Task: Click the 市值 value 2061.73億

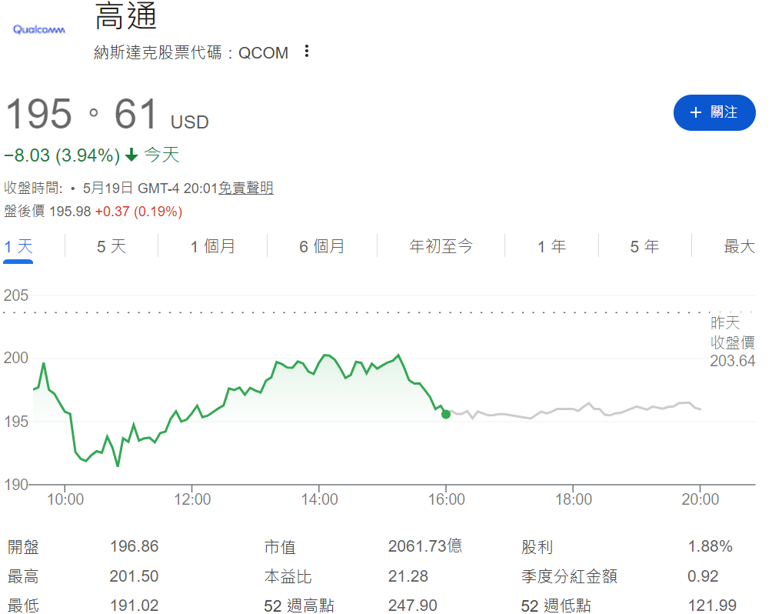Action: [425, 546]
